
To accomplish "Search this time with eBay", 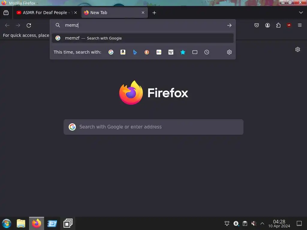I will tap(159, 52).
